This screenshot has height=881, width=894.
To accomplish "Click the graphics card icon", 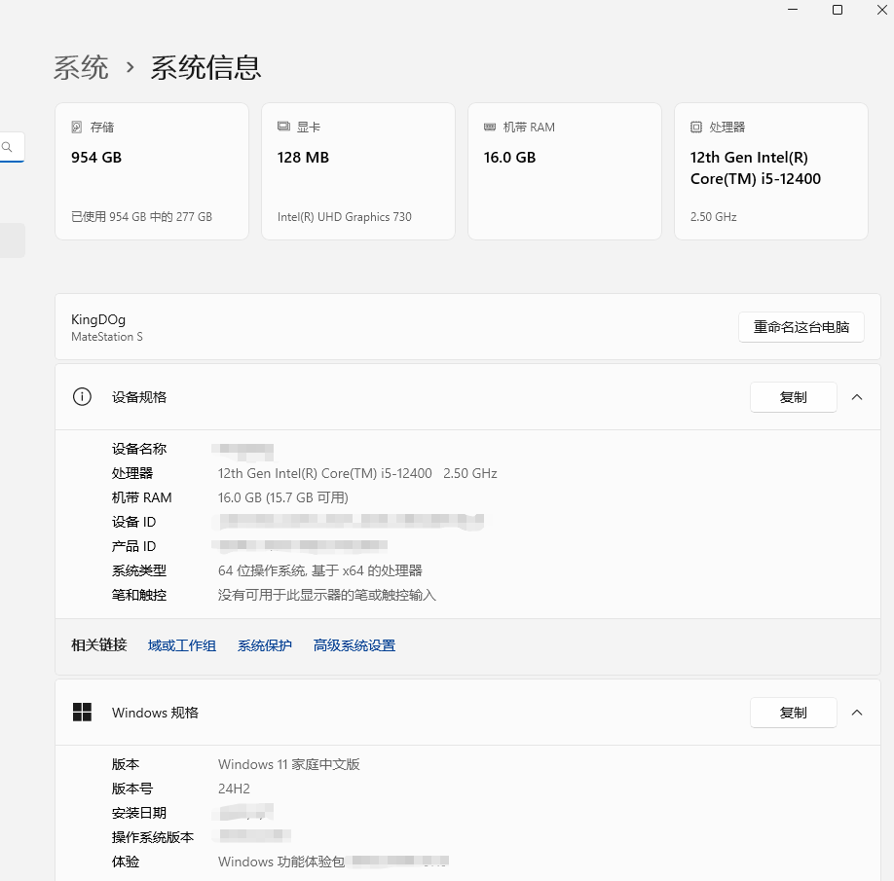I will (283, 127).
